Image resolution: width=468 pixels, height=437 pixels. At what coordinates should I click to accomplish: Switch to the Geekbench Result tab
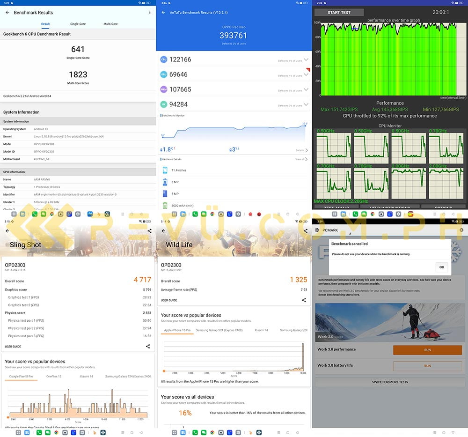pos(45,24)
